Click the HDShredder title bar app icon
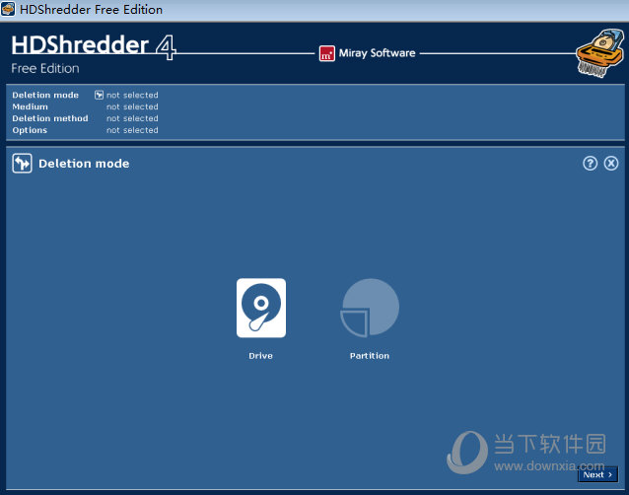Image resolution: width=629 pixels, height=495 pixels. (x=8, y=9)
